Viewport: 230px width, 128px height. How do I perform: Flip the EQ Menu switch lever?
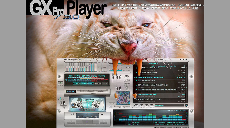click(117, 88)
